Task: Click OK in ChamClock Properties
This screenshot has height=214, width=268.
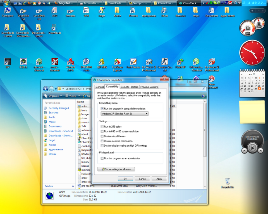Action: (125, 179)
